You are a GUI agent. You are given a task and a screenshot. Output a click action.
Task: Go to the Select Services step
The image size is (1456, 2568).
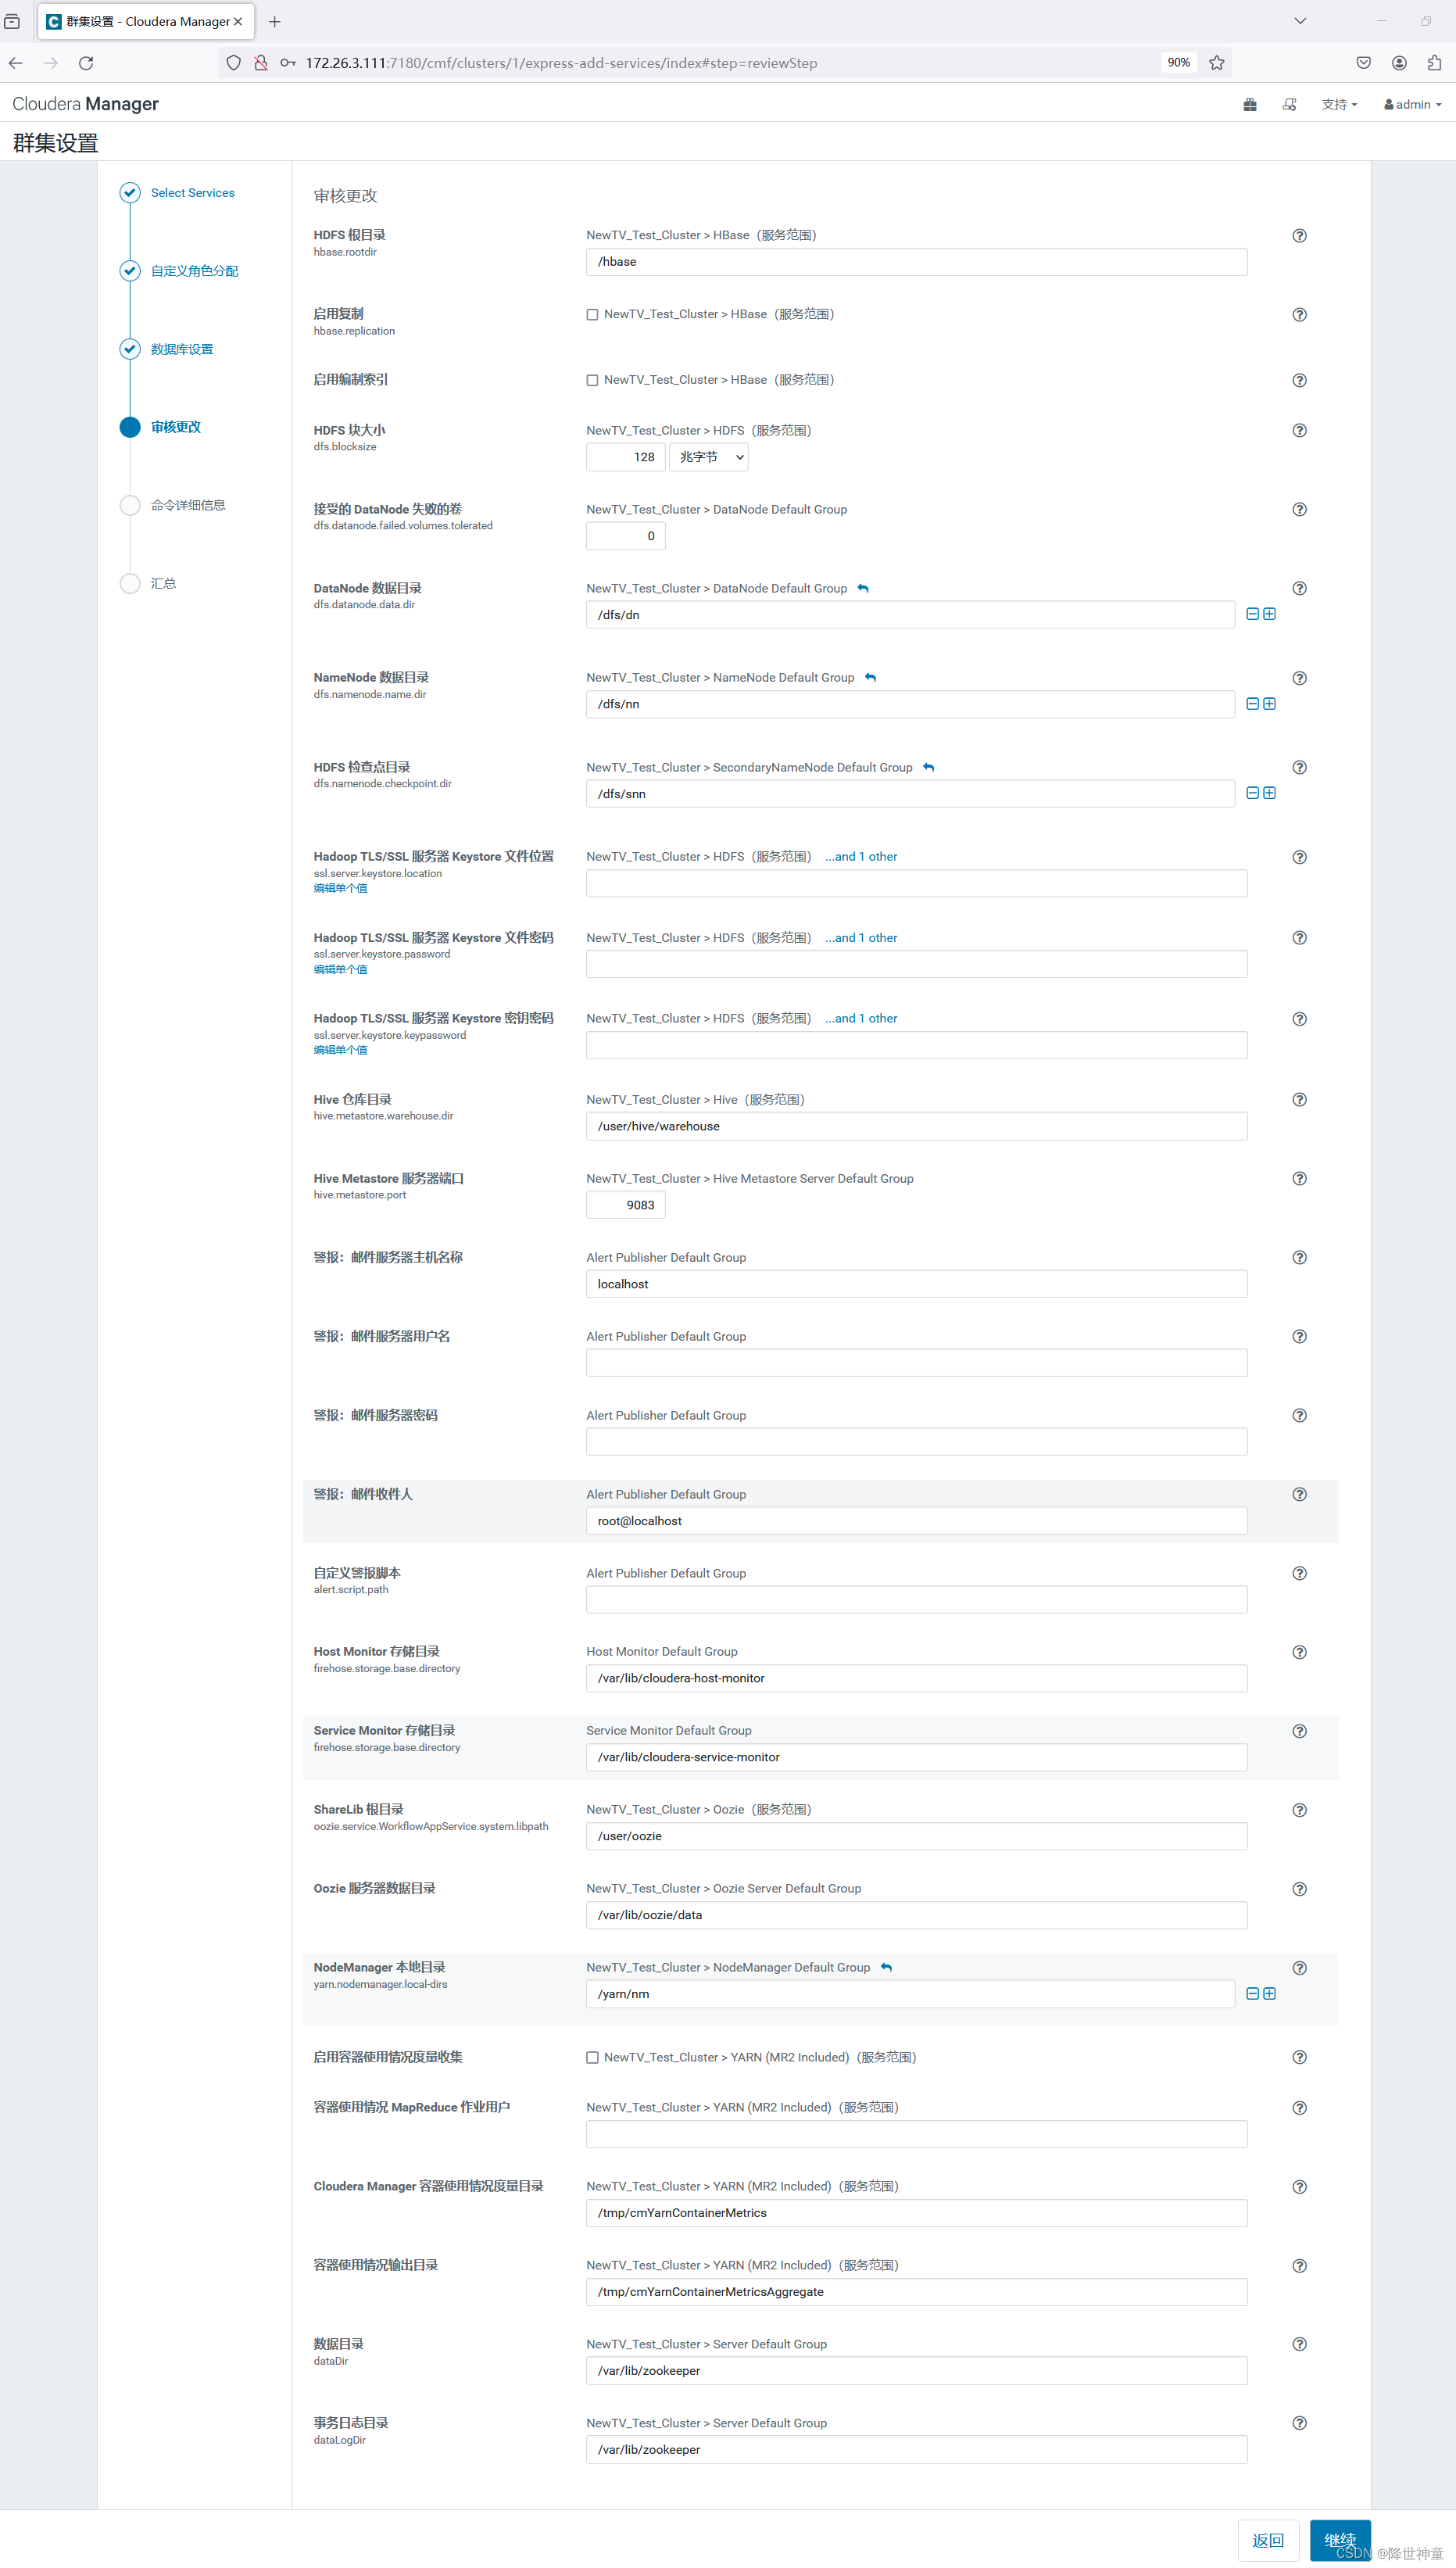[x=193, y=193]
